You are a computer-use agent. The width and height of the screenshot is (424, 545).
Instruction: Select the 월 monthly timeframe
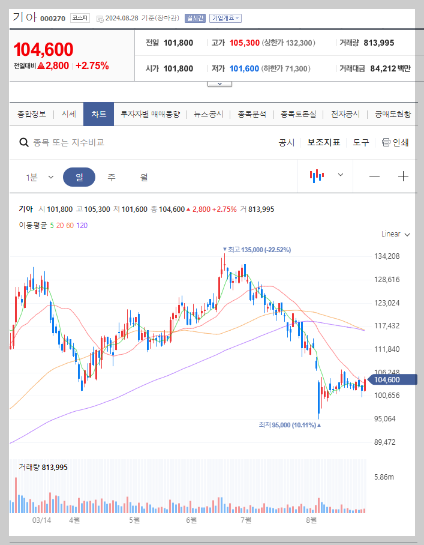coord(144,176)
